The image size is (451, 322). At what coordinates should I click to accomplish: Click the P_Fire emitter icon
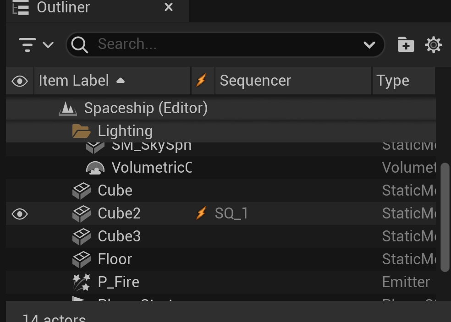coord(82,282)
